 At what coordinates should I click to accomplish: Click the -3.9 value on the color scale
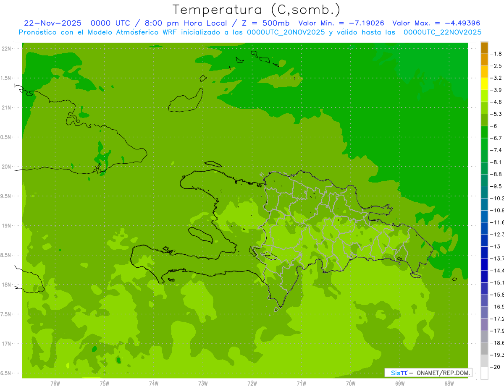(x=496, y=90)
